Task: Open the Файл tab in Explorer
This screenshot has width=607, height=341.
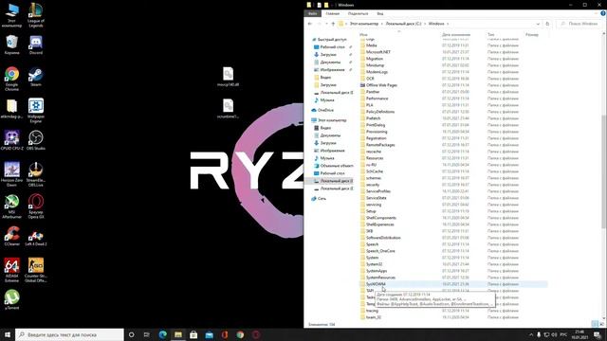Action: [312, 13]
